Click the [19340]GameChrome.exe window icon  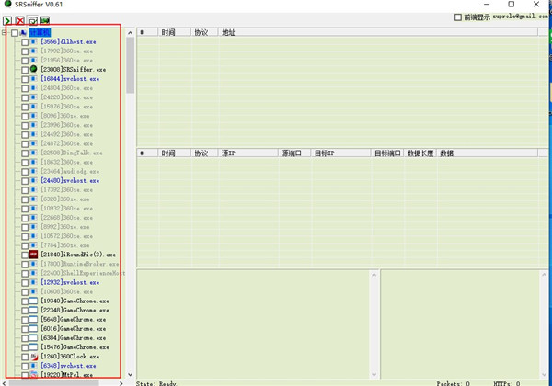[x=33, y=301]
